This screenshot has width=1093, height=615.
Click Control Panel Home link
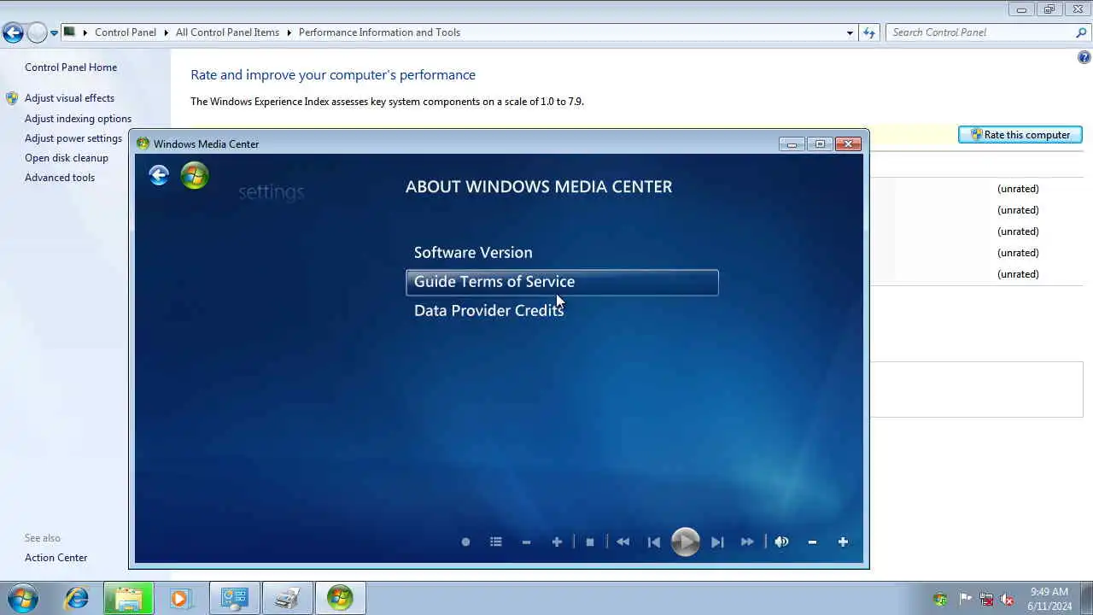tap(71, 67)
